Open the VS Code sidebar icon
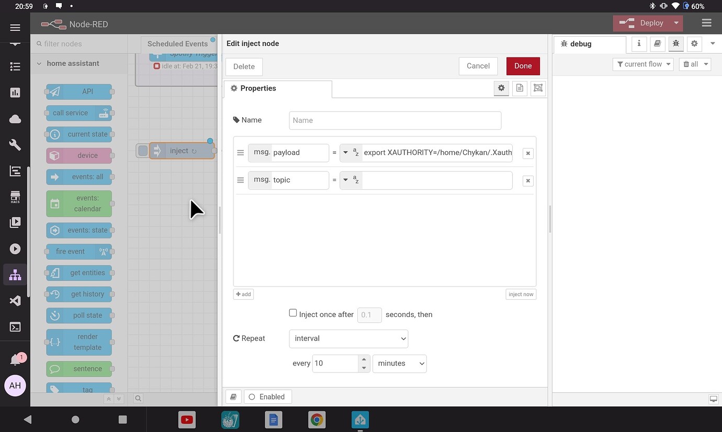The height and width of the screenshot is (432, 722). pos(15,301)
